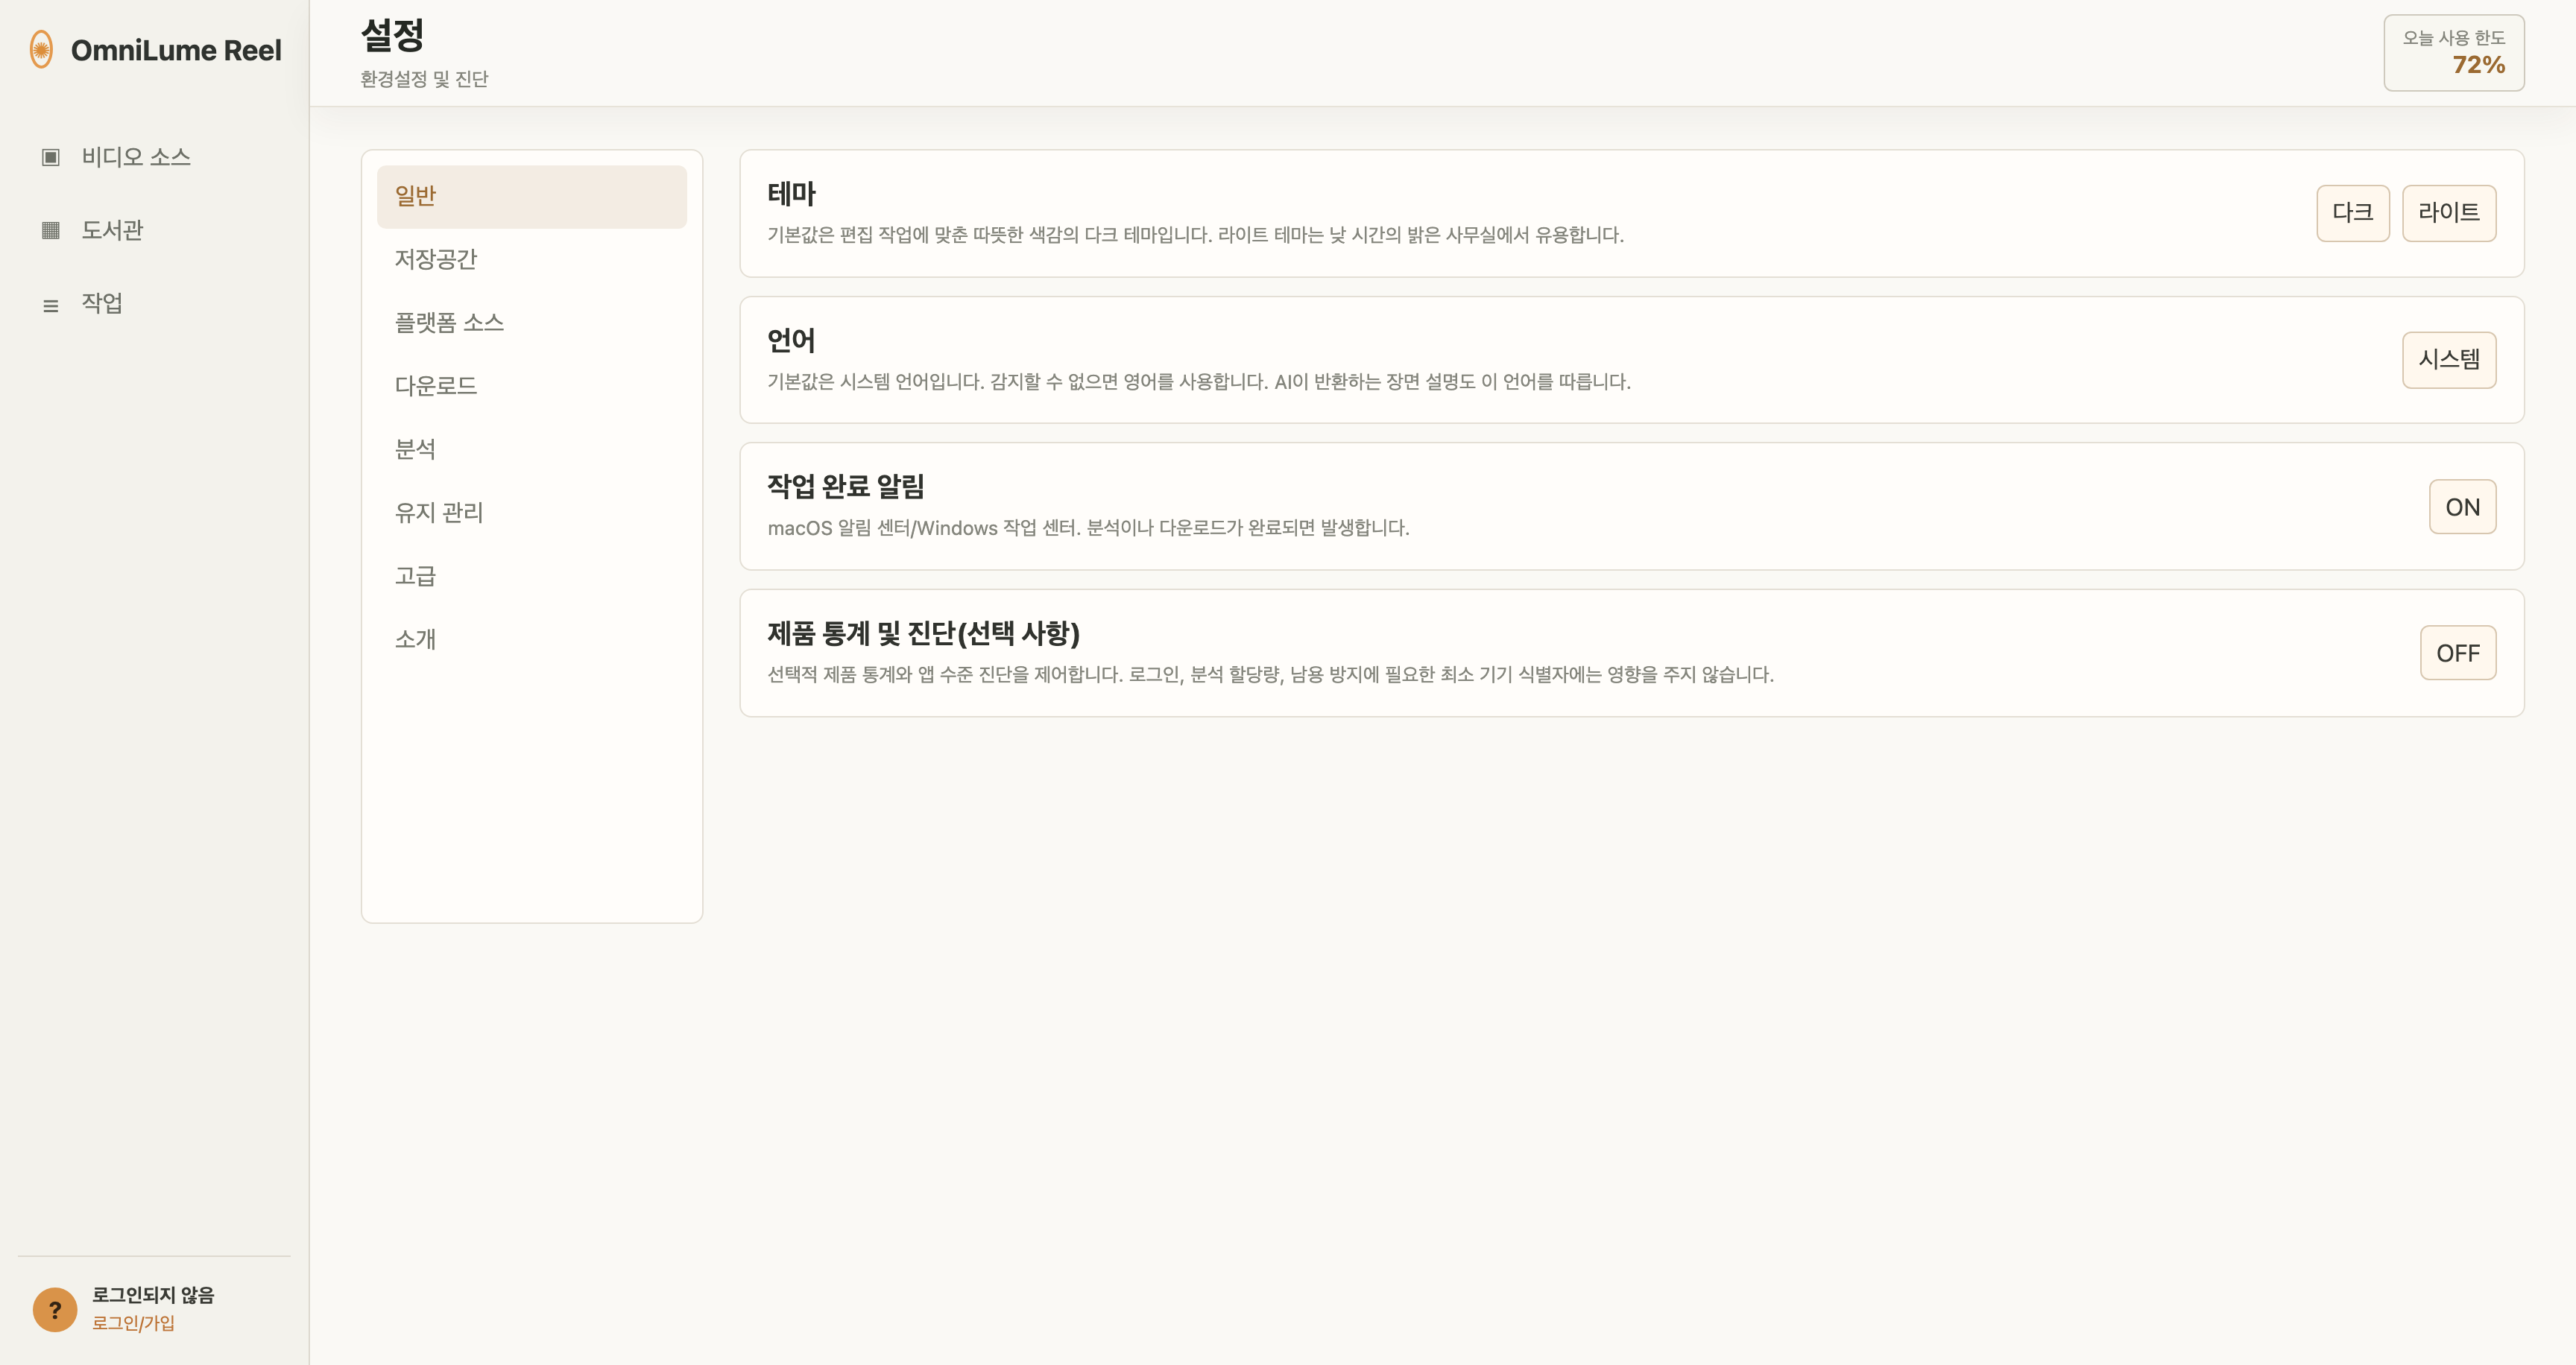Image resolution: width=2576 pixels, height=1365 pixels.
Task: Click the OmniLume Reel logo icon
Action: click(x=41, y=49)
